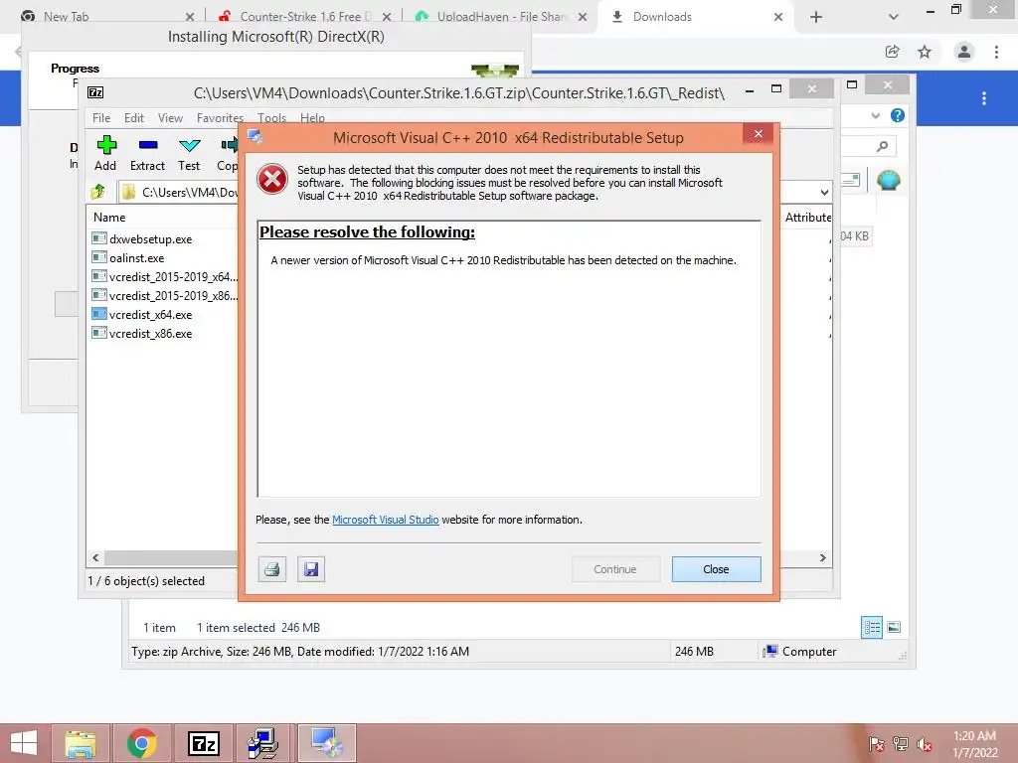Open Chrome three-dot menu
The width and height of the screenshot is (1018, 763).
[x=996, y=52]
